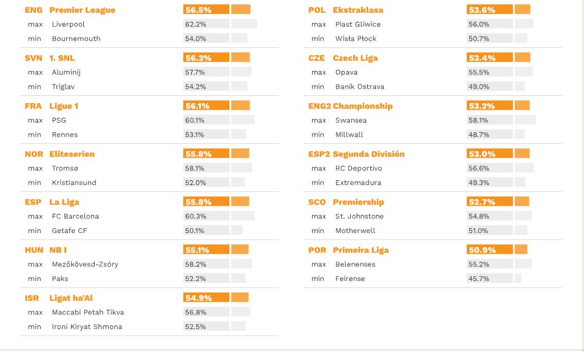
Task: Select the Ekstraklasa league heading
Action: 358,10
